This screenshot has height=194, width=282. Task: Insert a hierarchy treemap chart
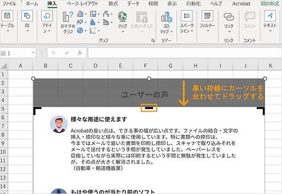(x=93, y=14)
